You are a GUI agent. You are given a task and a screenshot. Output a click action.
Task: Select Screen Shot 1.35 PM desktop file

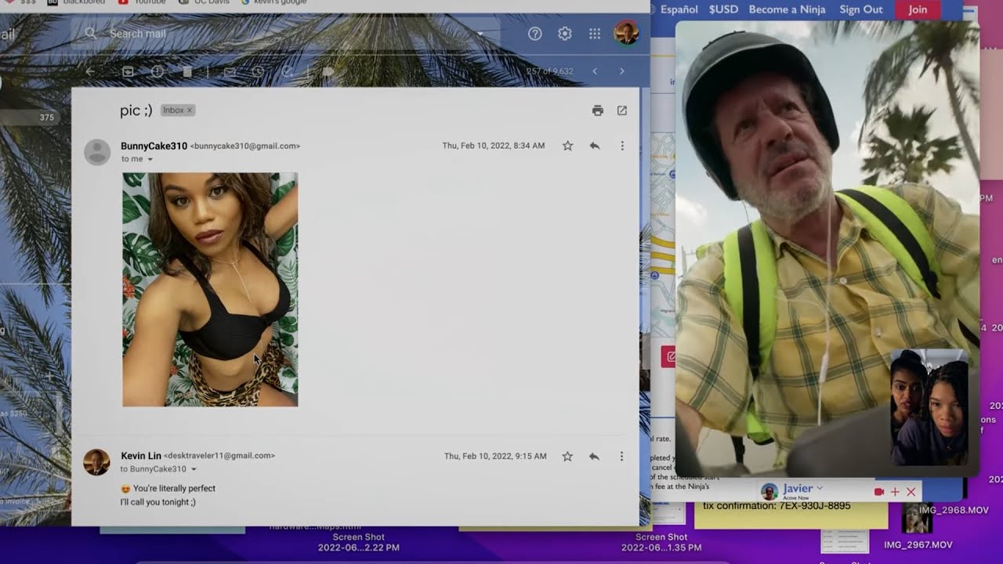click(661, 542)
